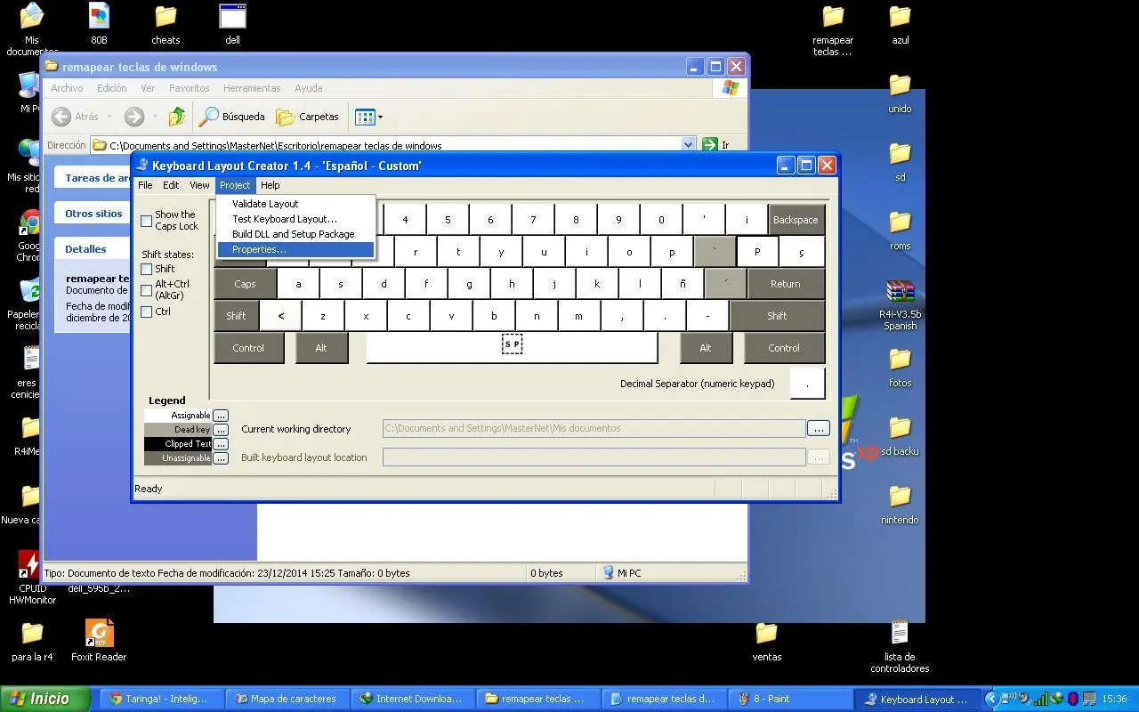The height and width of the screenshot is (712, 1139).
Task: Tick the Alt+Ctrl (AltGr) checkbox
Action: pyautogui.click(x=147, y=290)
